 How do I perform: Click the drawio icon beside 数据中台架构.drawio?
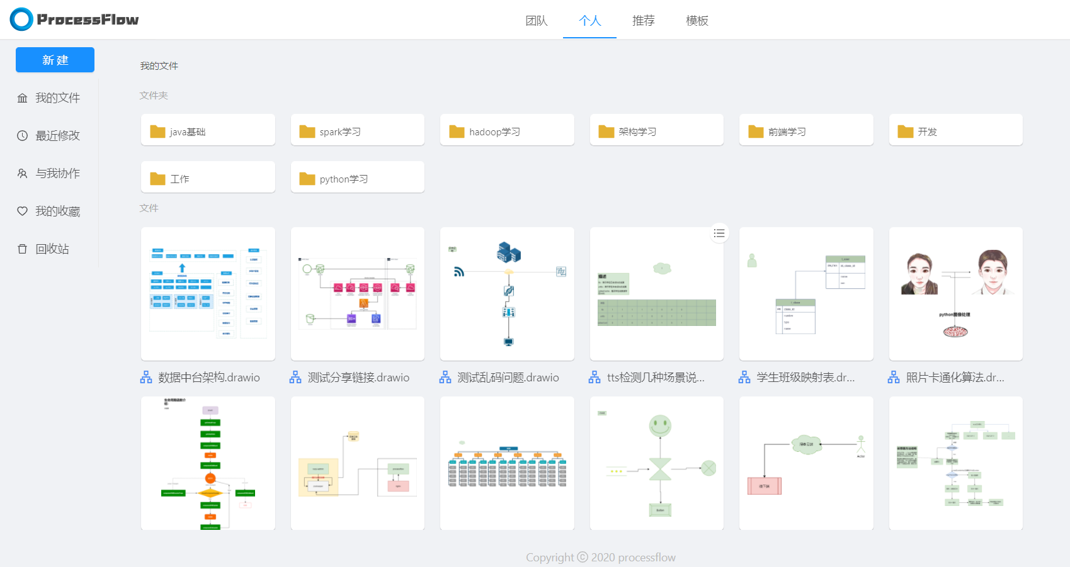pyautogui.click(x=145, y=376)
